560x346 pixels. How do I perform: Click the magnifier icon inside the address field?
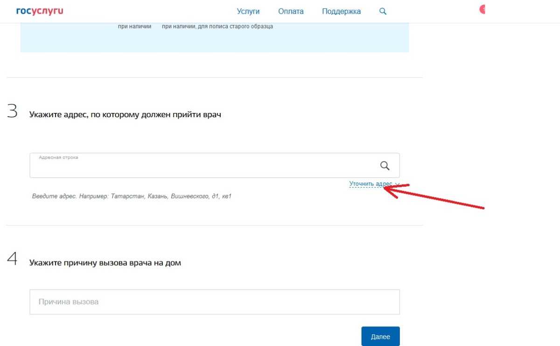(x=385, y=166)
